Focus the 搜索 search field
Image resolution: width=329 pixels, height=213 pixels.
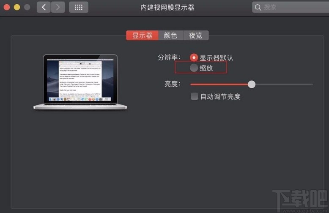(291, 7)
